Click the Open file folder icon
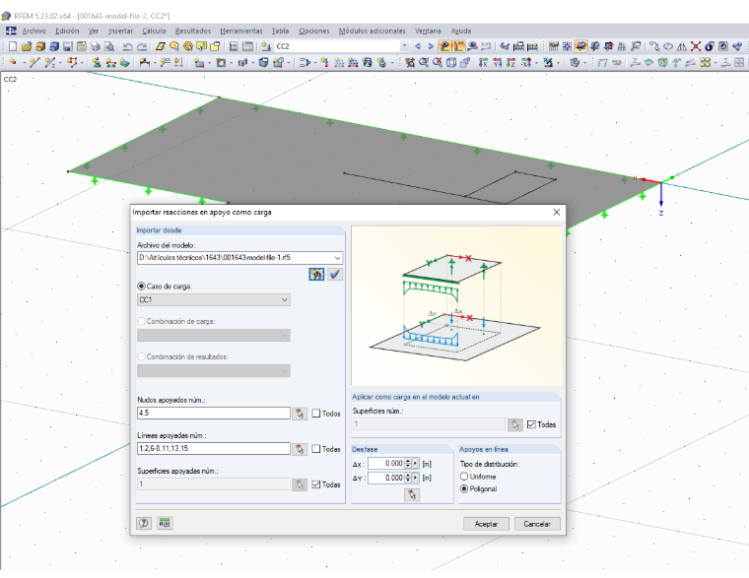The height and width of the screenshot is (578, 749). click(x=27, y=46)
